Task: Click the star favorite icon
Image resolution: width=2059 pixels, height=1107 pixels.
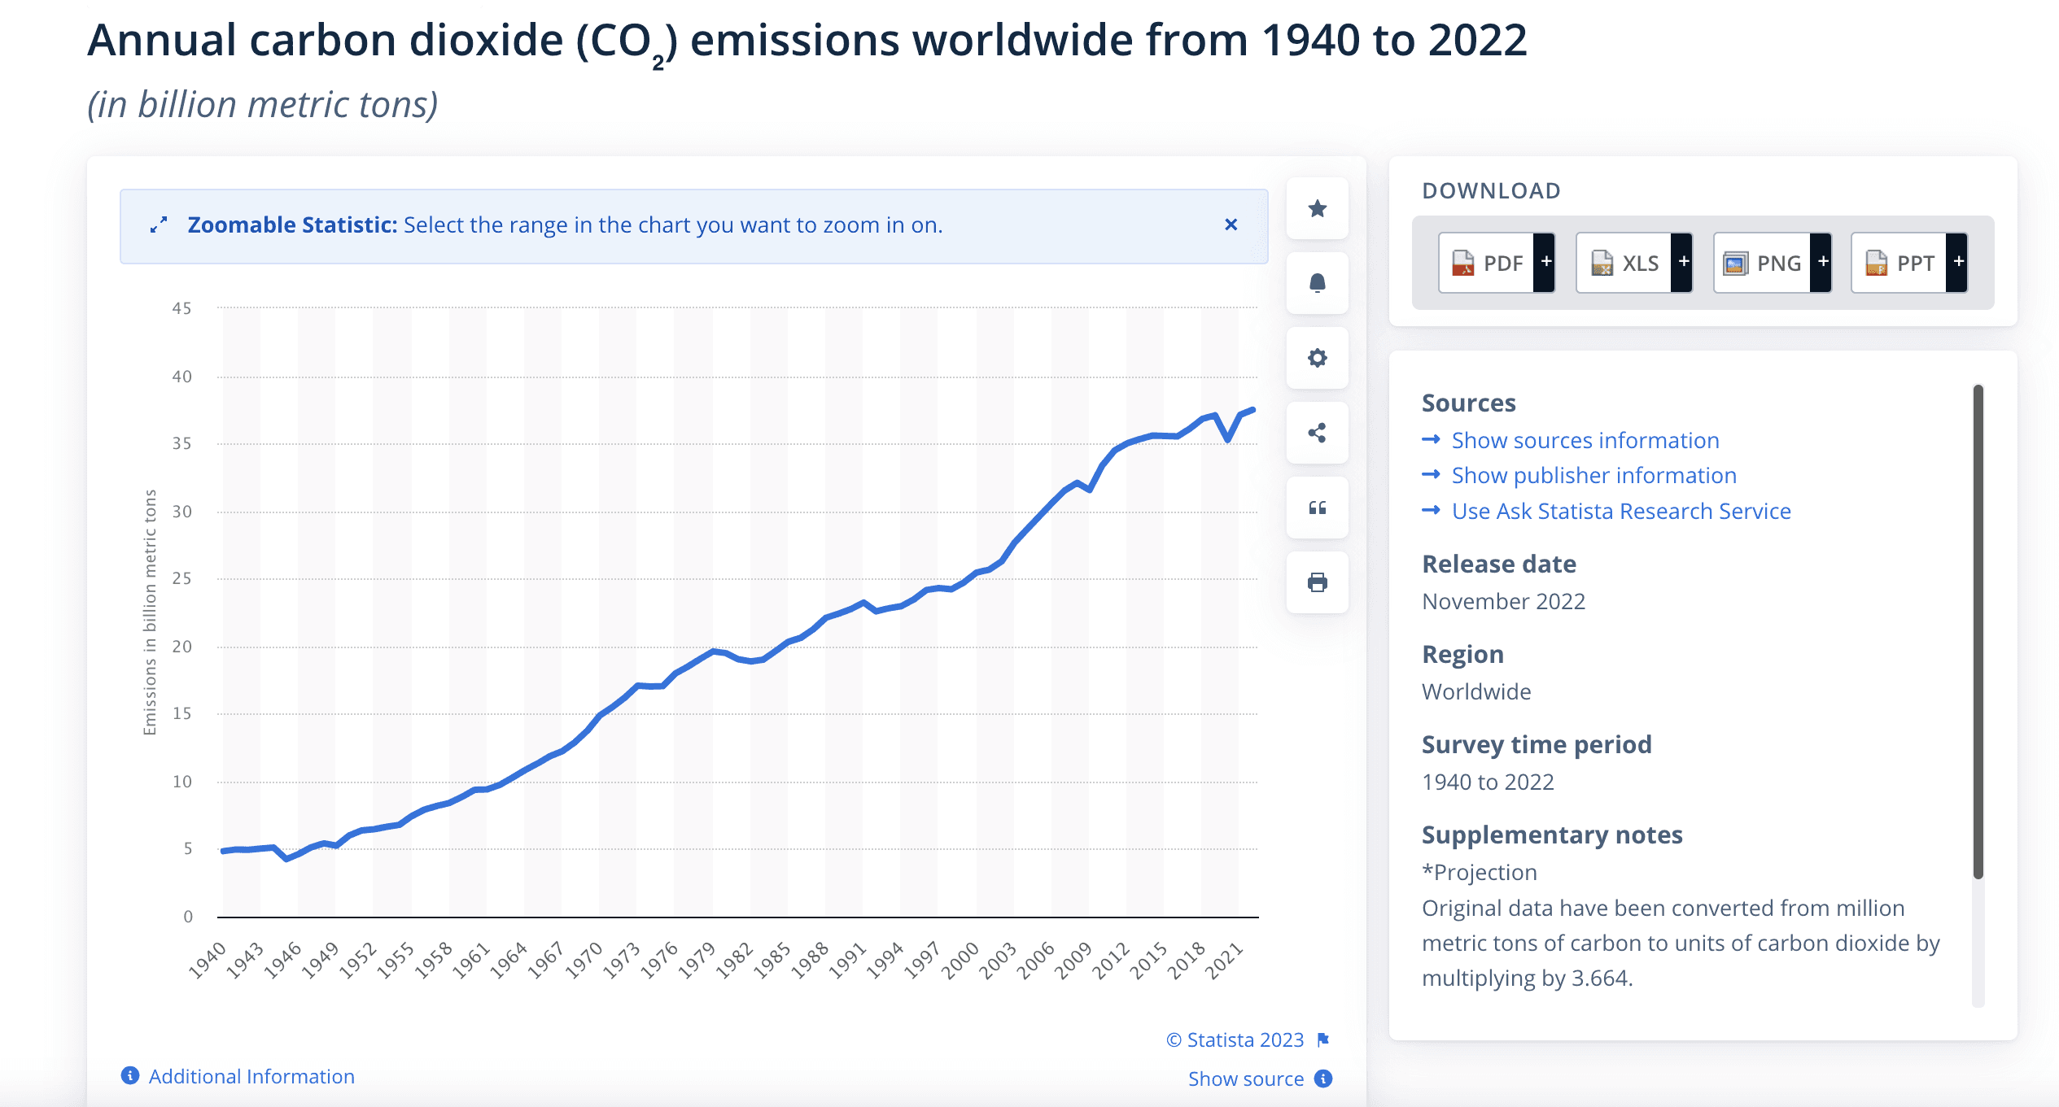Action: coord(1317,209)
